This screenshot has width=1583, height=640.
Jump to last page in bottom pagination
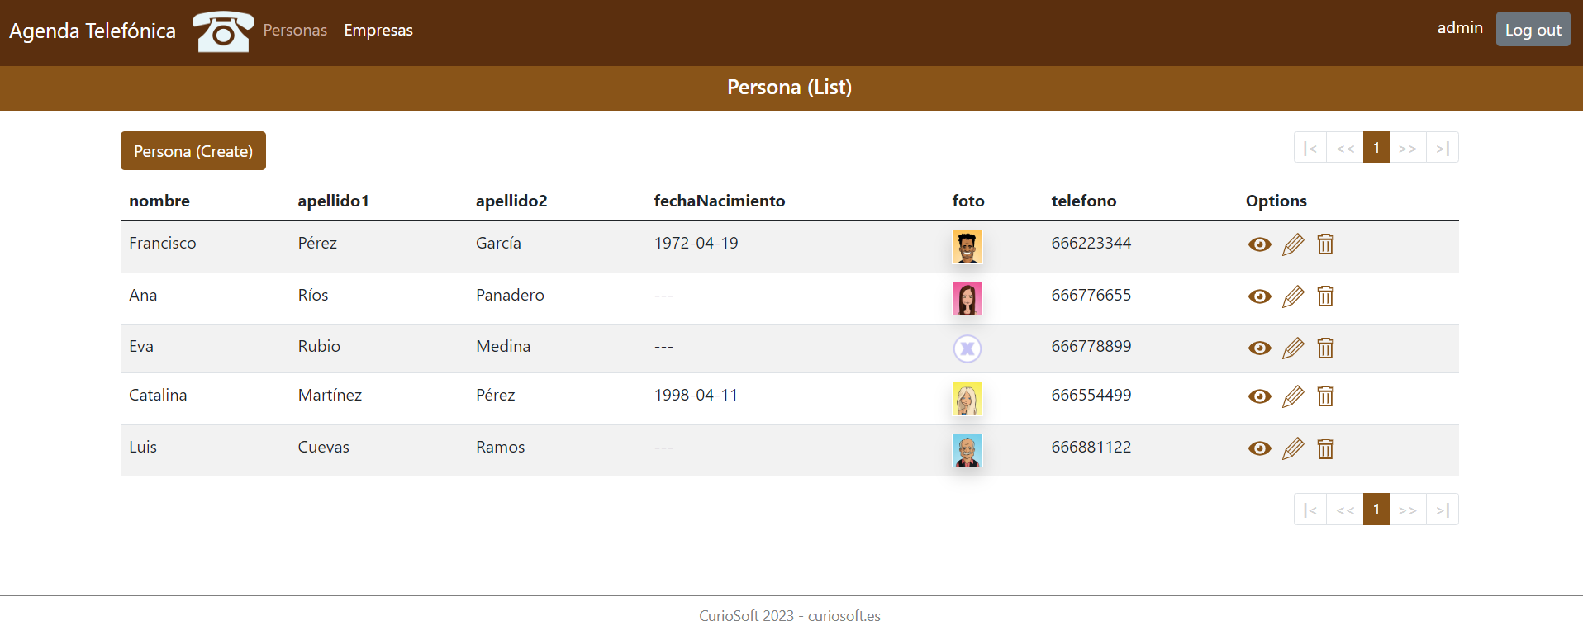tap(1443, 510)
